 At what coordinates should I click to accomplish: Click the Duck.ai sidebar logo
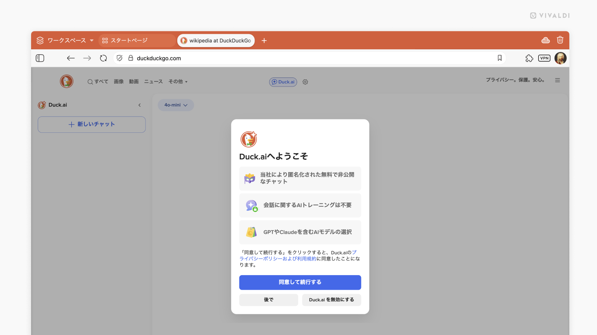click(x=42, y=105)
